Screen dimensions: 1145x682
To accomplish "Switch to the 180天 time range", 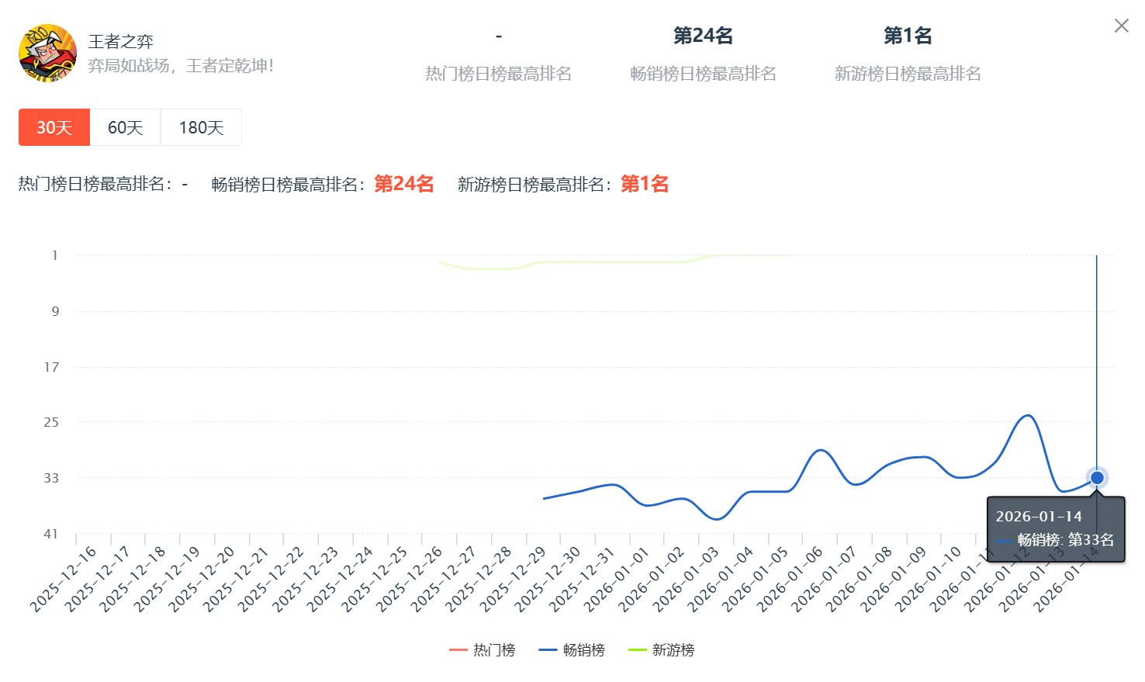I will [x=201, y=127].
